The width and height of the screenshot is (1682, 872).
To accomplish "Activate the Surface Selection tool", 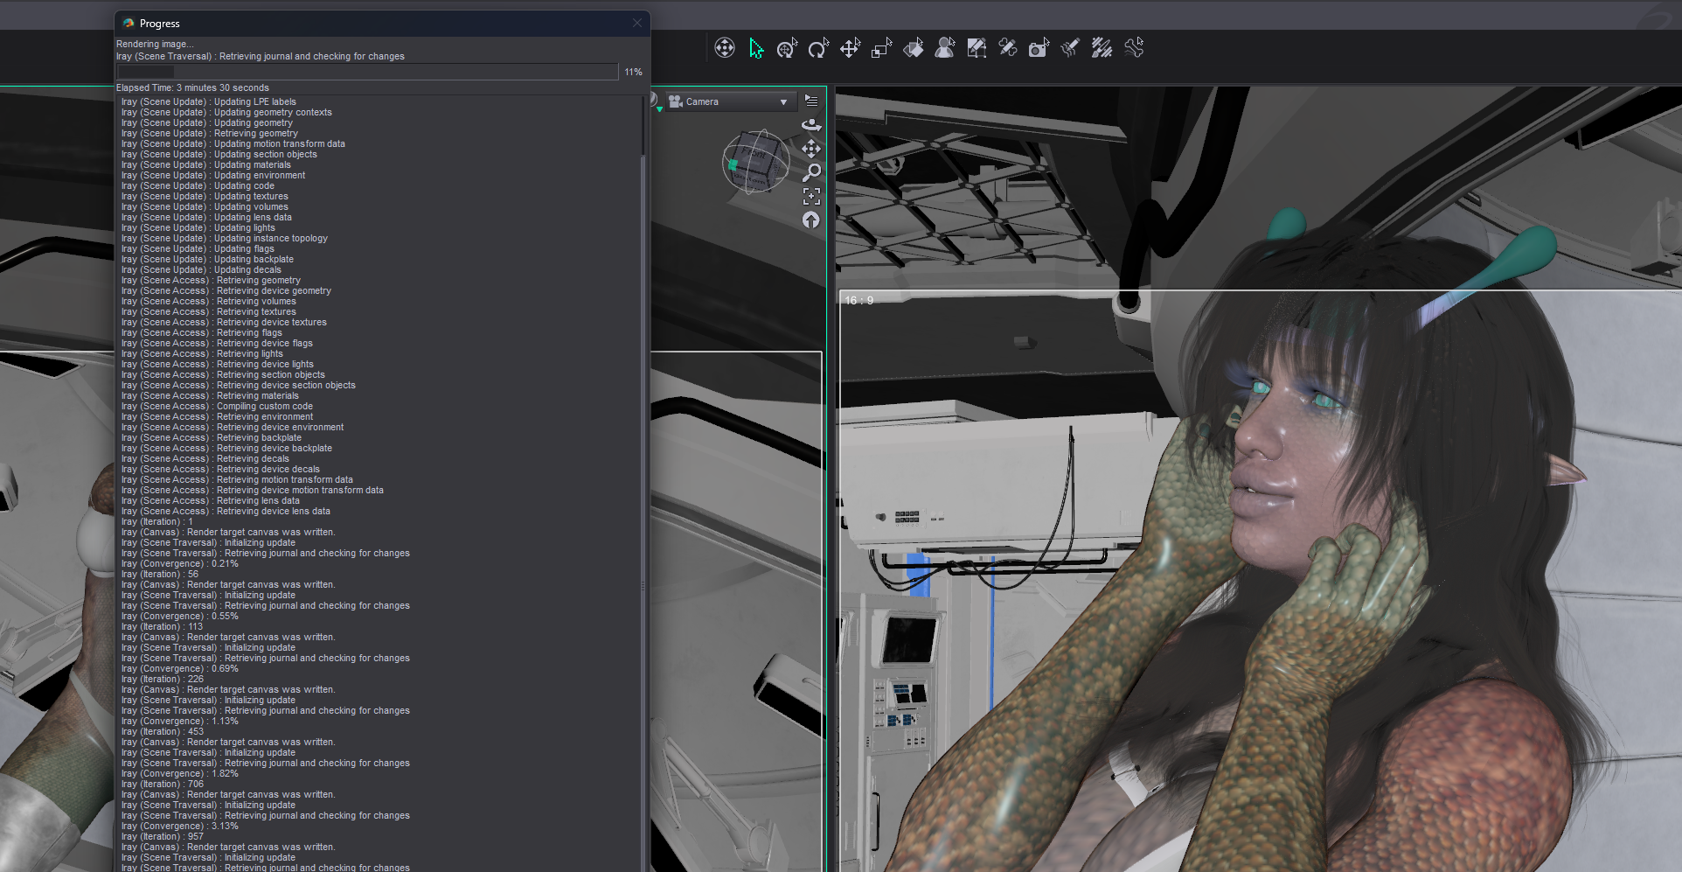I will (x=913, y=48).
